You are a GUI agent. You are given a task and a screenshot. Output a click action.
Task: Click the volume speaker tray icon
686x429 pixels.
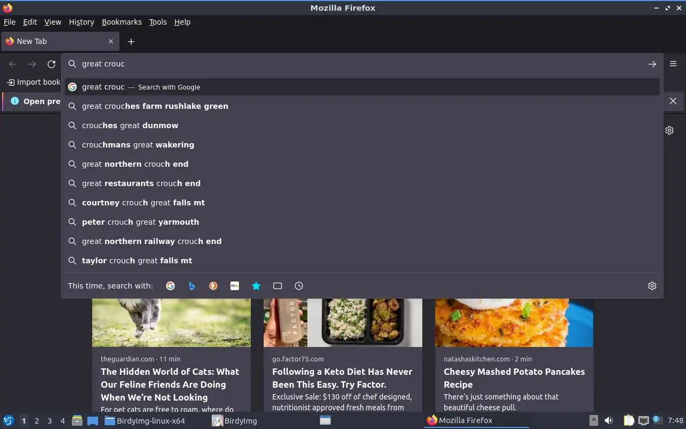609,420
